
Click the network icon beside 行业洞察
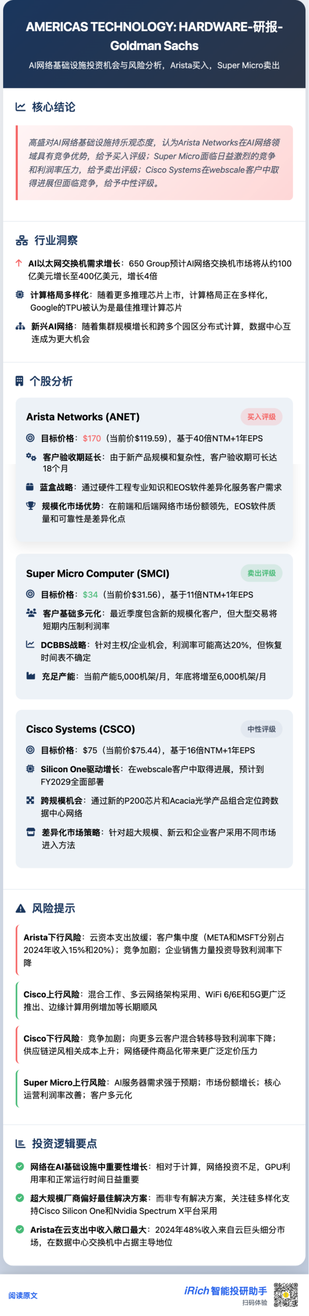[22, 240]
